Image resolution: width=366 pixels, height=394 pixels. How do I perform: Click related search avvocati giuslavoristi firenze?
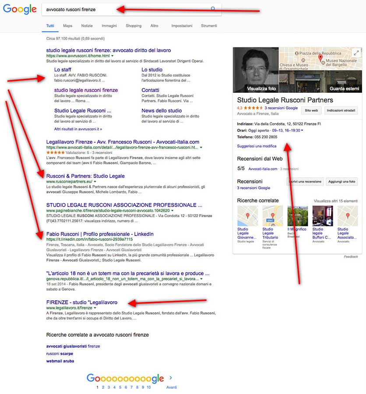pyautogui.click(x=73, y=346)
